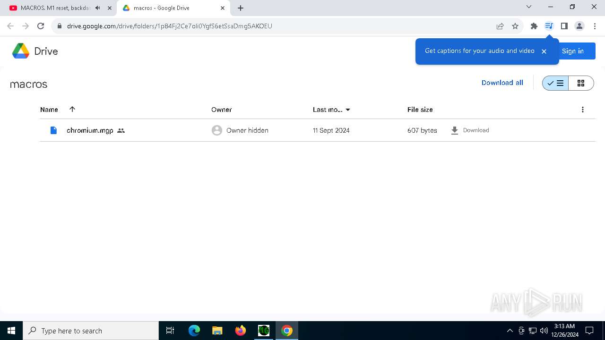Screen dimensions: 605x340
Task: Mute the YouTube tab audio icon
Action: 97,8
